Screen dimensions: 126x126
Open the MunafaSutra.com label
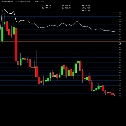point(24,2)
